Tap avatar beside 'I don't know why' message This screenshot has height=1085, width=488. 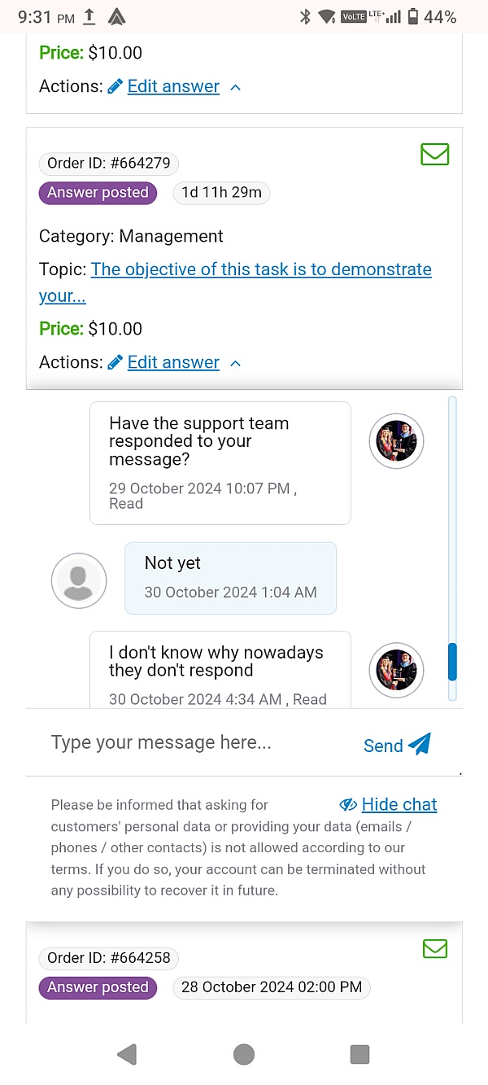point(396,670)
